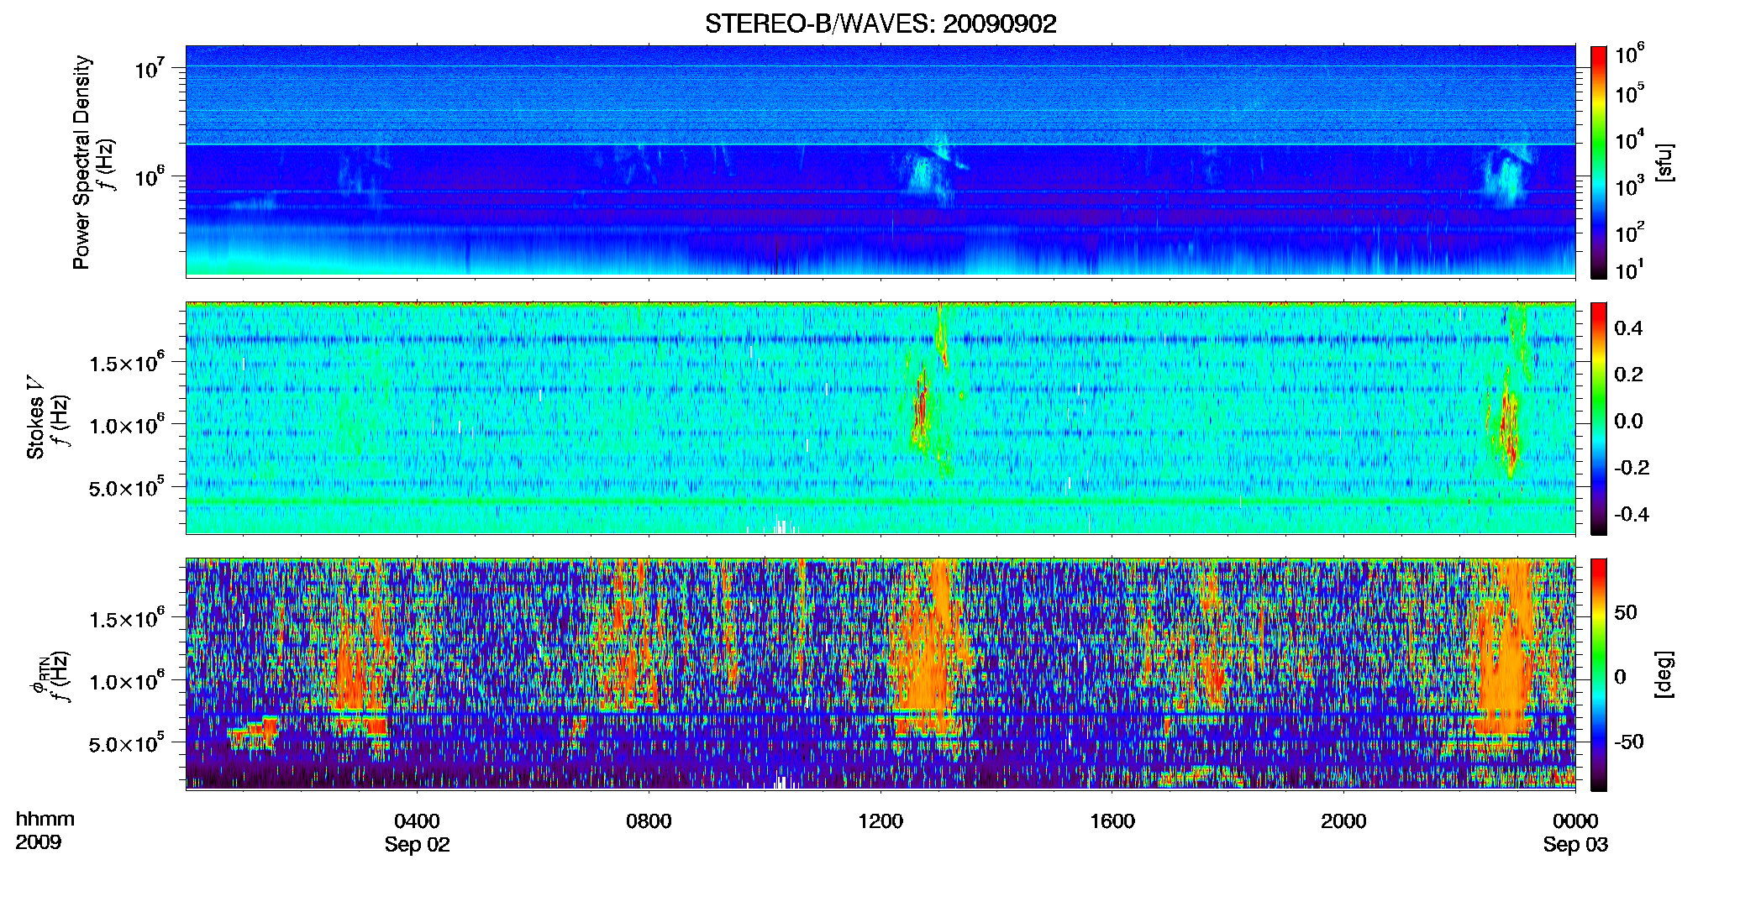Viewport: 1761px width, 907px height.
Task: Click the "[sfu]" unit label
Action: pos(1664,163)
